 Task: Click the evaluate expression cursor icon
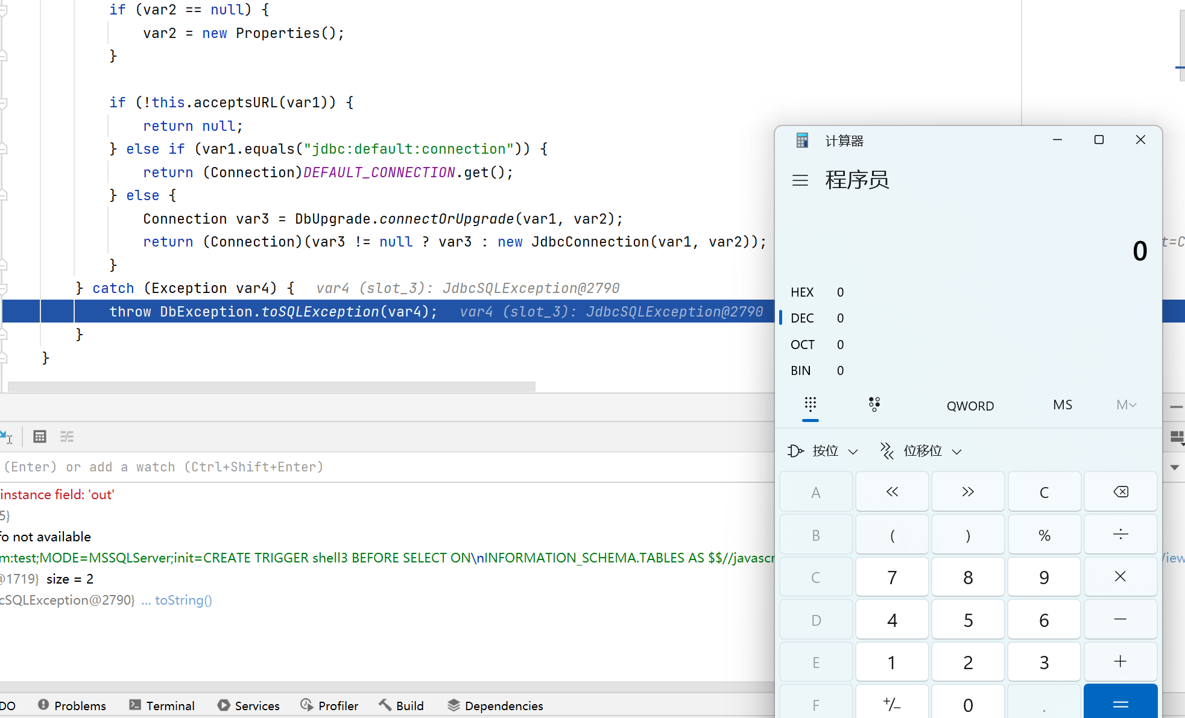[7, 436]
